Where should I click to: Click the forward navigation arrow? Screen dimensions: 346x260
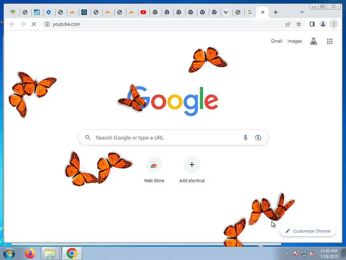tap(23, 24)
